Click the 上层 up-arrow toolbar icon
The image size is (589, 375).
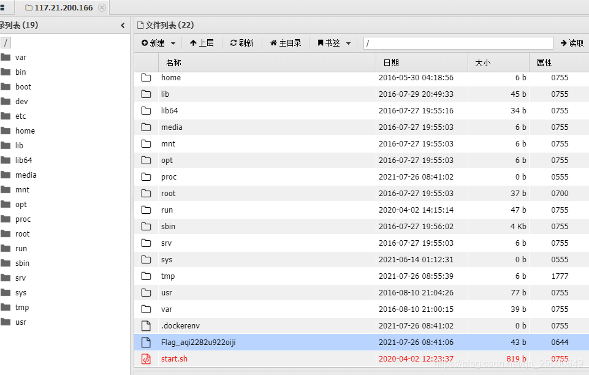(192, 43)
